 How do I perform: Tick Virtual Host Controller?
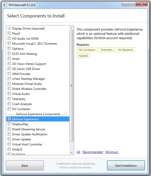coord(9,144)
